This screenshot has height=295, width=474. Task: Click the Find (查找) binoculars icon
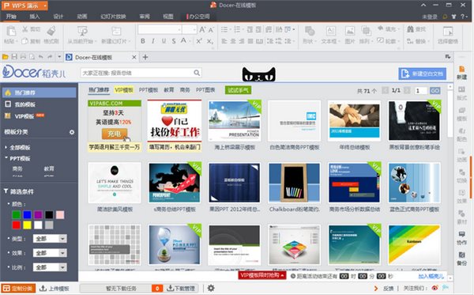click(x=410, y=29)
